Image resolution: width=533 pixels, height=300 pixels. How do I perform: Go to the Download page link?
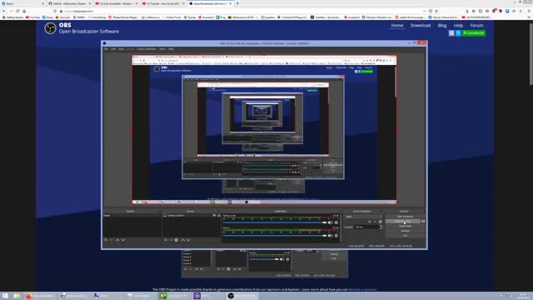421,26
